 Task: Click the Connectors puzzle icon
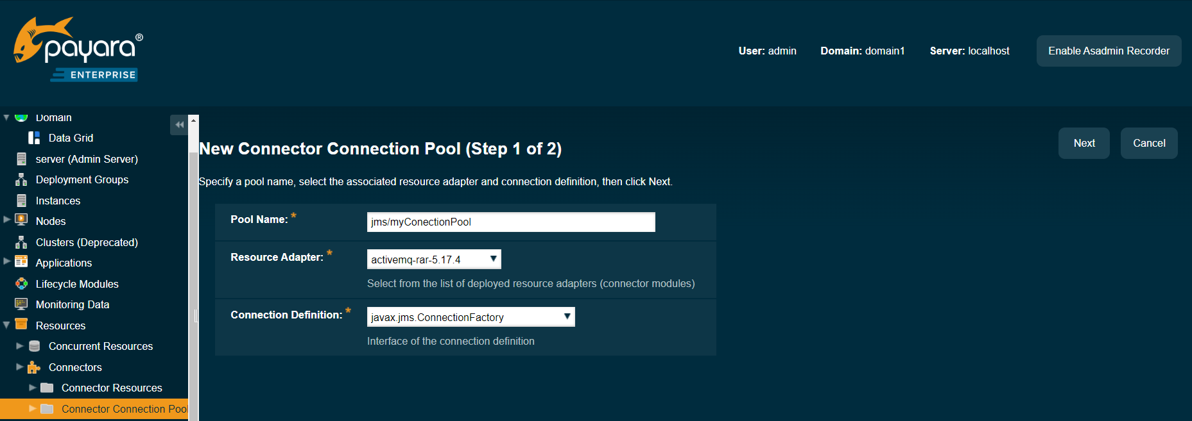[x=34, y=367]
